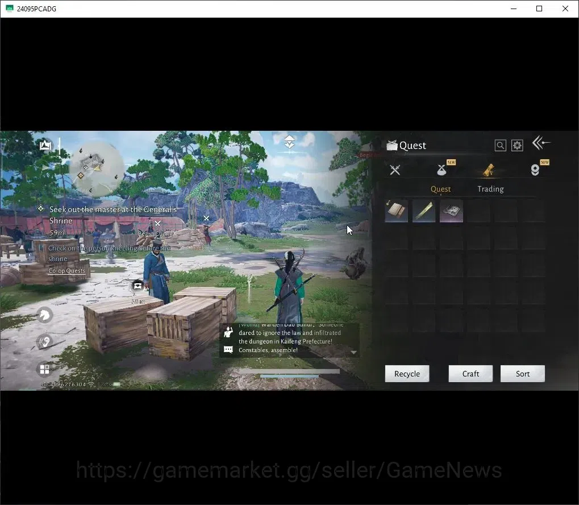The height and width of the screenshot is (505, 579).
Task: Summon mount with the horse icon
Action: coord(45,315)
